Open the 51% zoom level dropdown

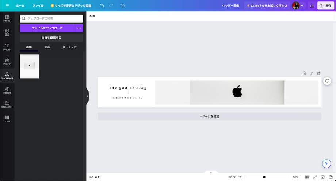[295, 177]
